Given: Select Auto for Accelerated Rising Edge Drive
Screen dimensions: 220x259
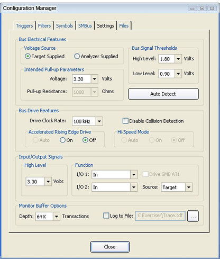Looking at the screenshot, I should [35, 140].
